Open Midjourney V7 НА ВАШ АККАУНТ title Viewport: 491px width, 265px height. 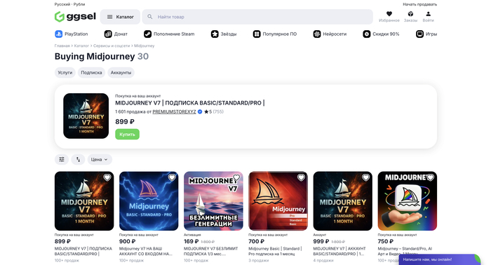pos(146,251)
